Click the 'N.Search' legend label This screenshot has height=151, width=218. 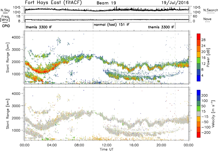210,10
